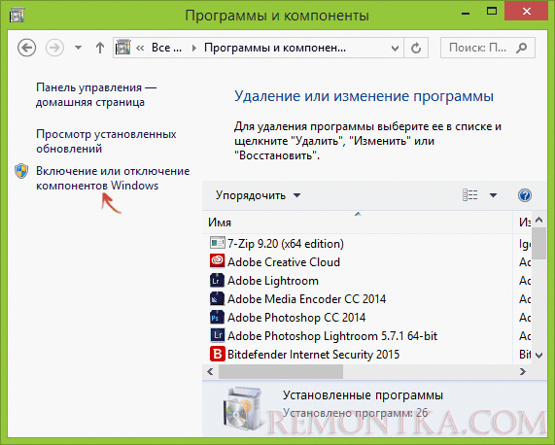Open the Упорядочить dropdown menu
The image size is (555, 445).
pos(258,195)
